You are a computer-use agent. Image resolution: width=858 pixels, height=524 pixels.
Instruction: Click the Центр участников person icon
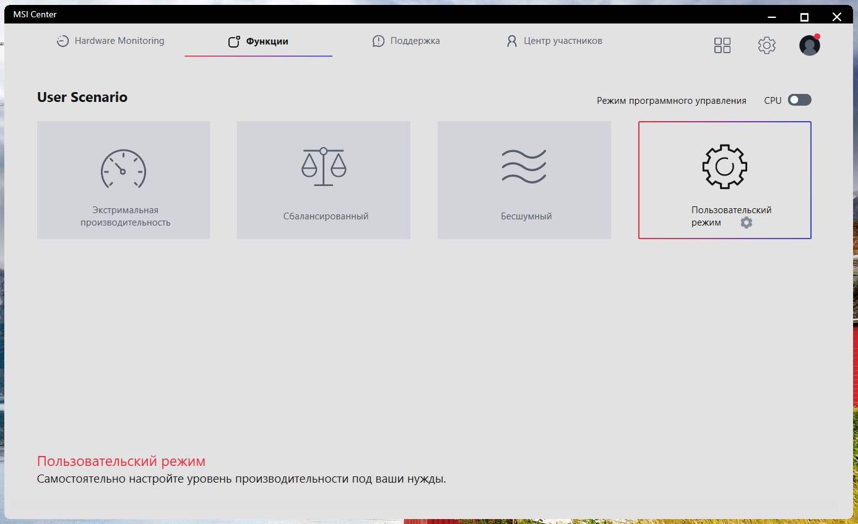point(512,41)
